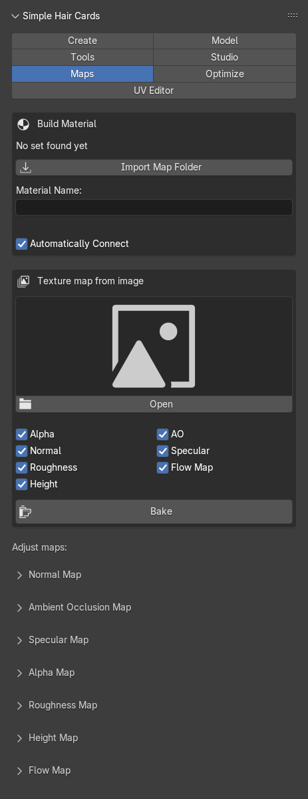This screenshot has height=799, width=308.
Task: Click the Material Name text field
Action: (154, 207)
